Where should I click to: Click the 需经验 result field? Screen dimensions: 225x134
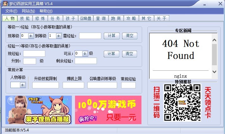[90, 36]
